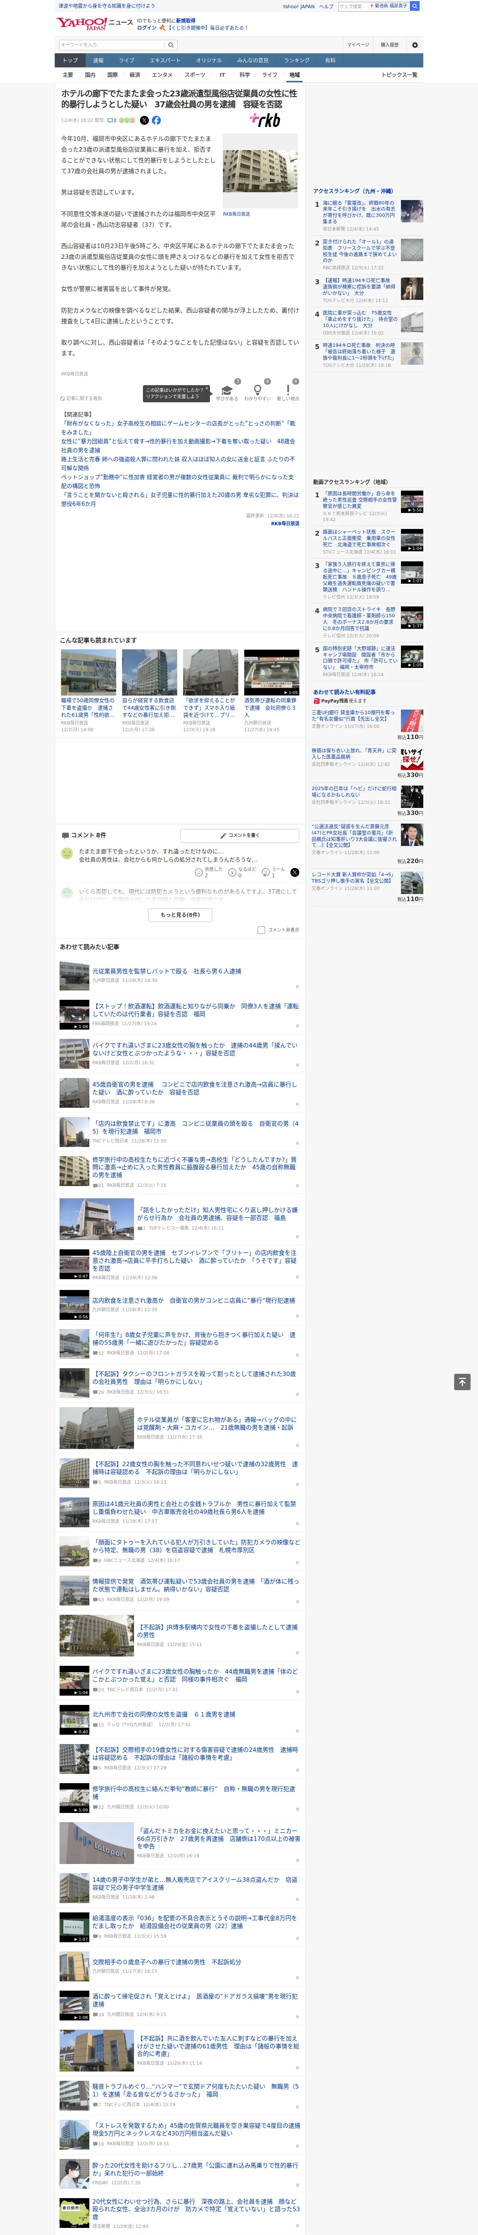The image size is (478, 2235).
Task: Open video ranking item 1 「原因は長時間労働か」
Action: point(368,506)
